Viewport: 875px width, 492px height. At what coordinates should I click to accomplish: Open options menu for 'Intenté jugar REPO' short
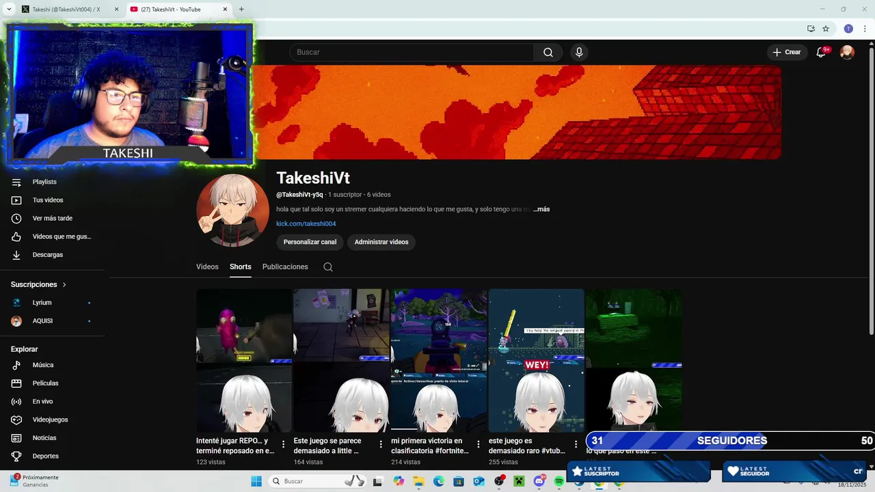[x=284, y=445]
